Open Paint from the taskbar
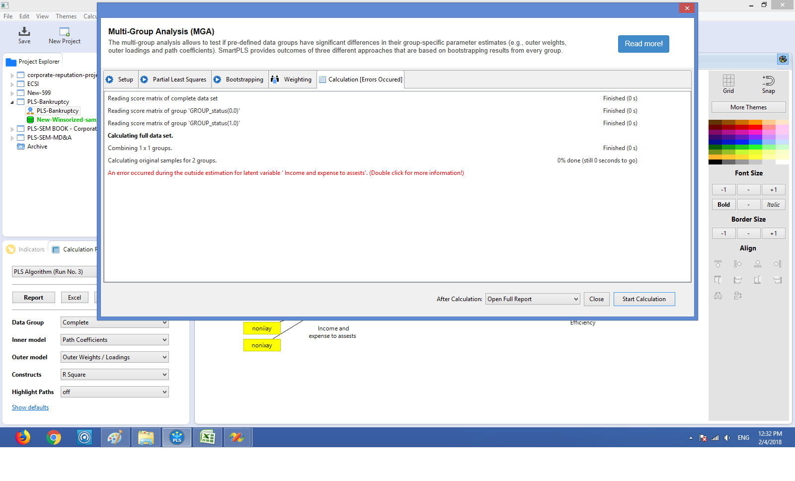The image size is (795, 481). point(115,437)
